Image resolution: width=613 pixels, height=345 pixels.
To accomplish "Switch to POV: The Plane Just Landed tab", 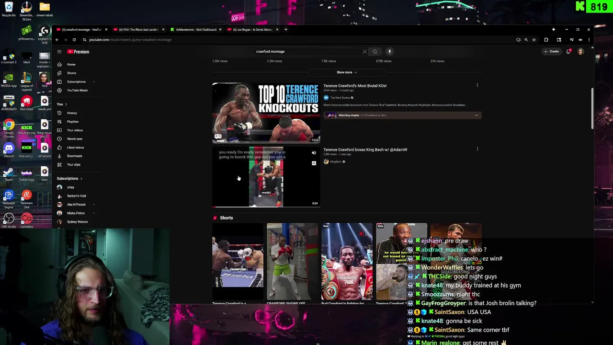I will pos(139,30).
